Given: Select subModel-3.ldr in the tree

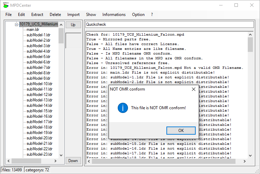Looking at the screenshot, I should (38, 46).
